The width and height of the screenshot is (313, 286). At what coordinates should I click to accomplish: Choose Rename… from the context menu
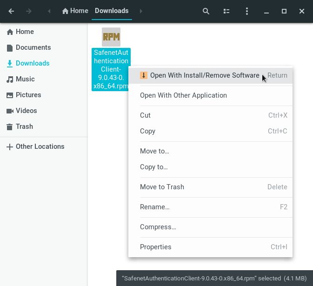(x=210, y=207)
